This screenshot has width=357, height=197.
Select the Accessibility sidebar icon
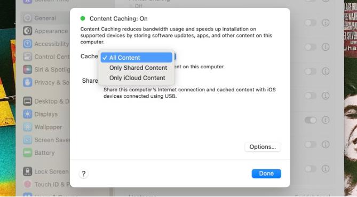tap(28, 43)
